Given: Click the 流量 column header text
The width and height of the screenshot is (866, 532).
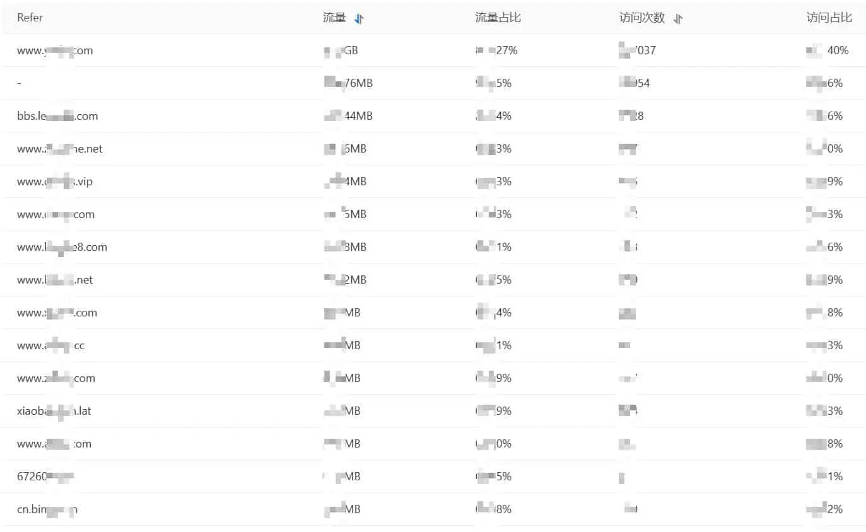Looking at the screenshot, I should pos(334,18).
